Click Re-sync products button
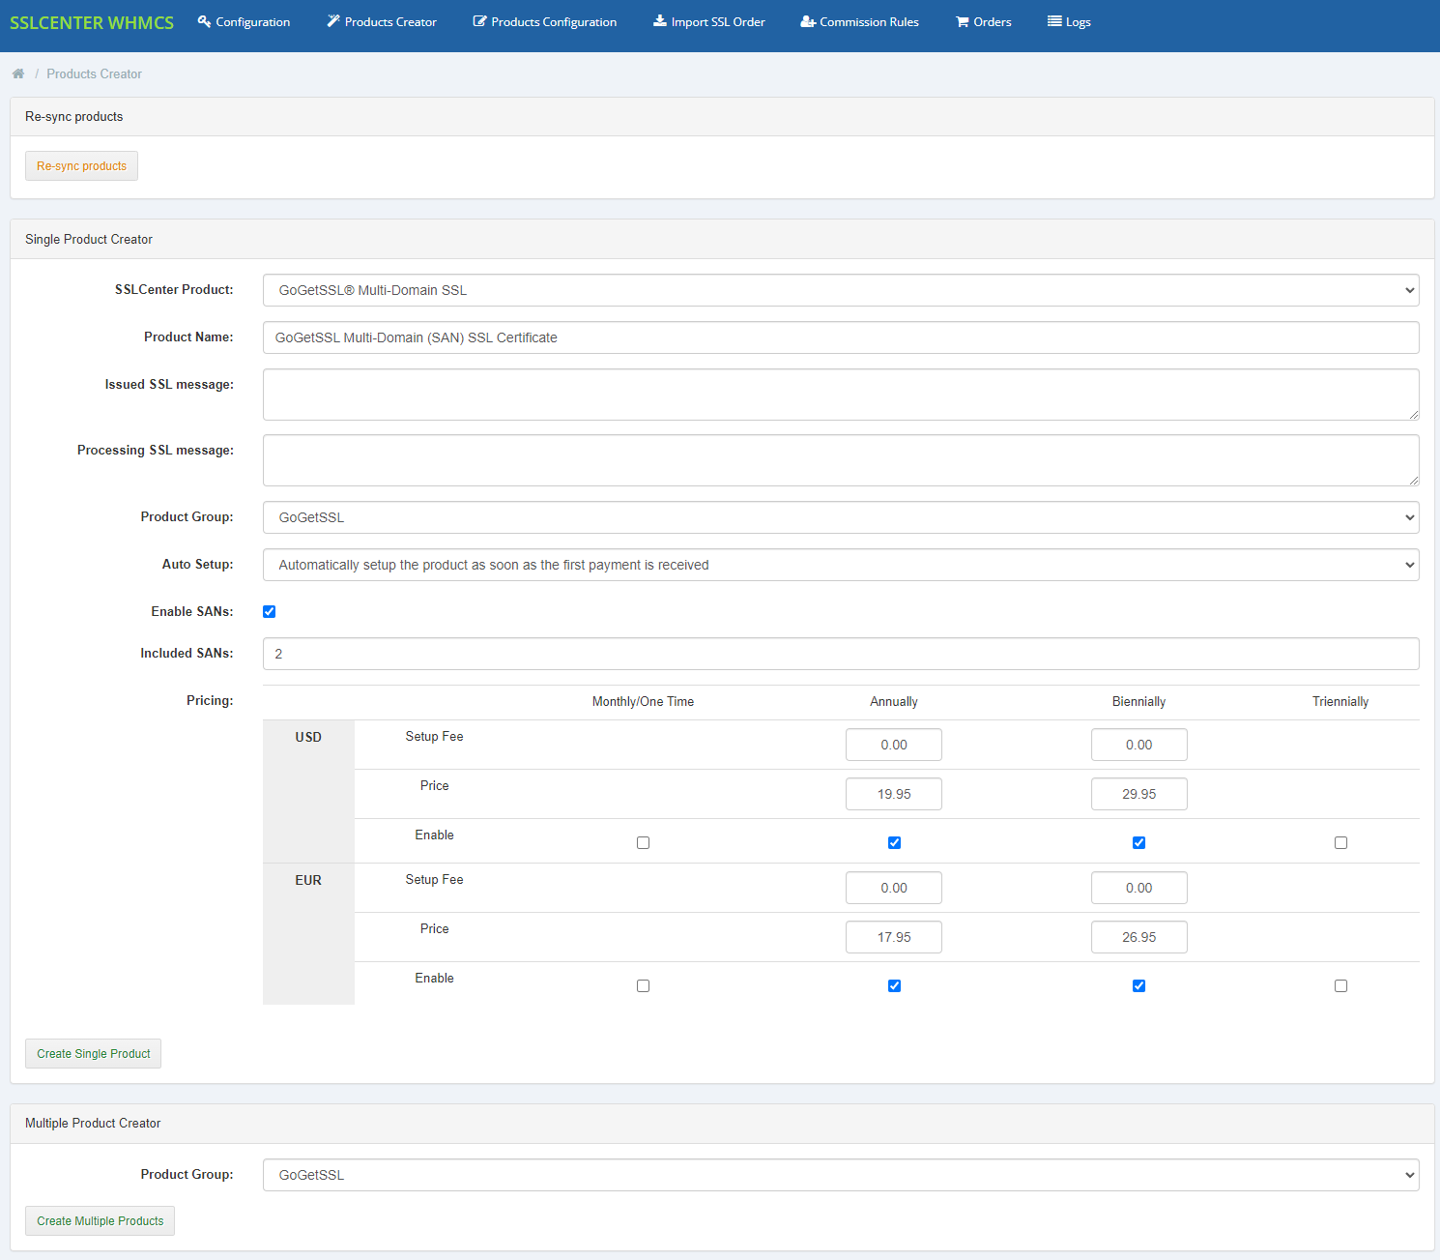 [81, 165]
